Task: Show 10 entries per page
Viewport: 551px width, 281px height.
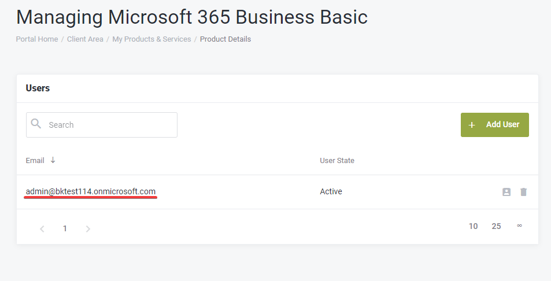Action: click(x=474, y=226)
